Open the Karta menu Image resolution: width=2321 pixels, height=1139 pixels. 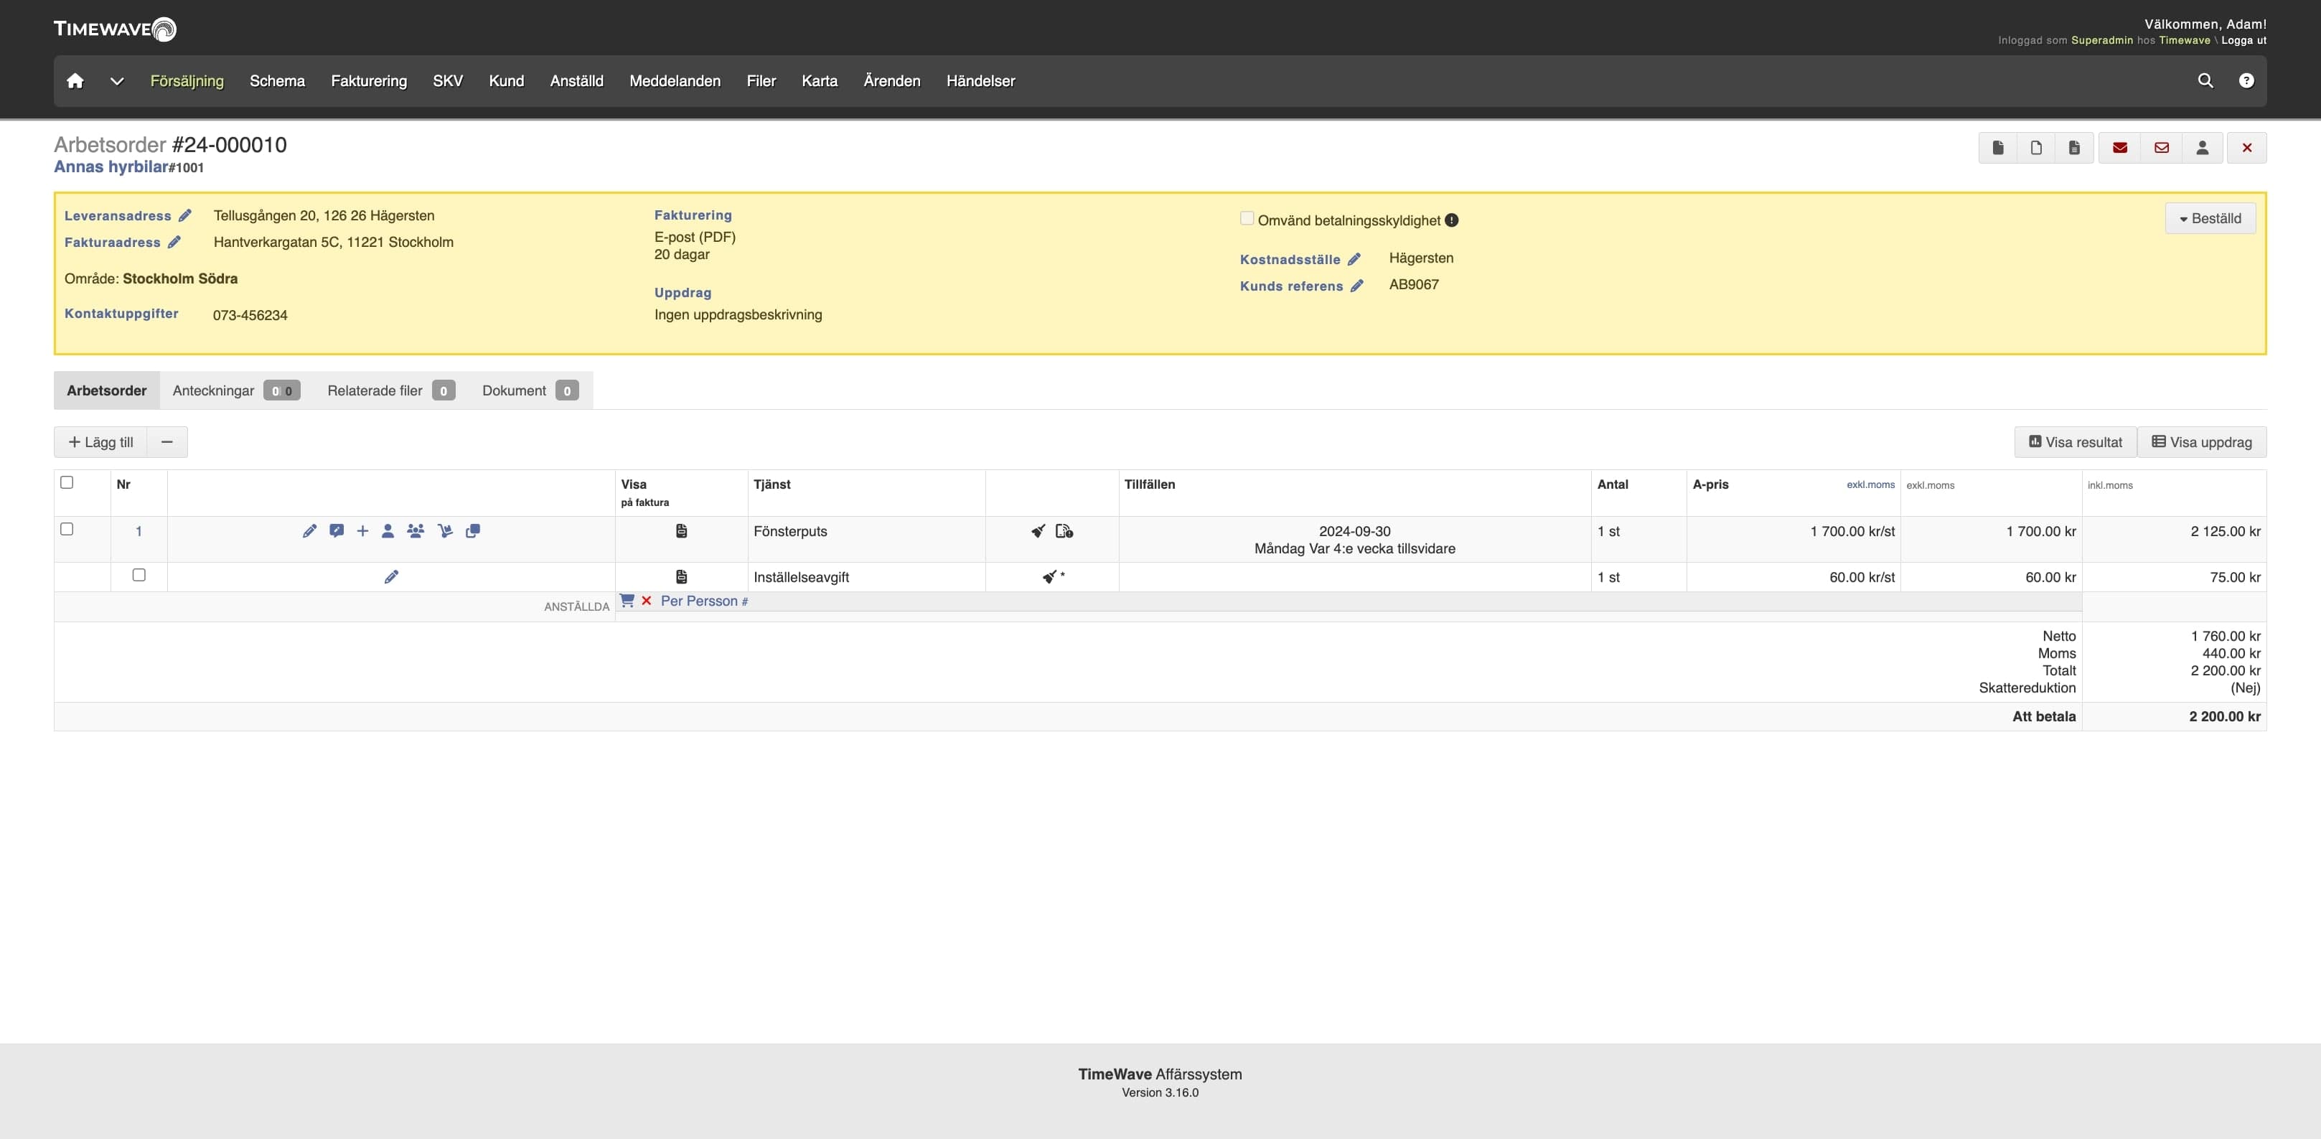coord(820,81)
